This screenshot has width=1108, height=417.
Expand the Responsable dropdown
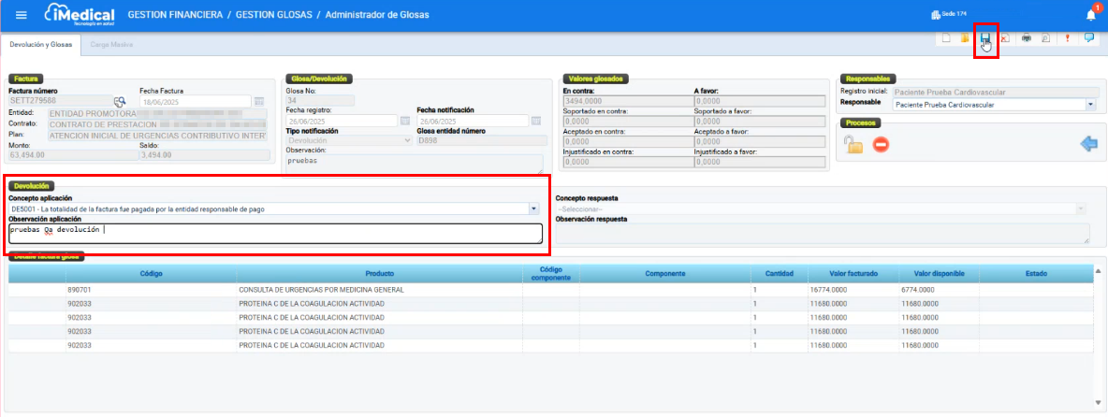pyautogui.click(x=1090, y=105)
